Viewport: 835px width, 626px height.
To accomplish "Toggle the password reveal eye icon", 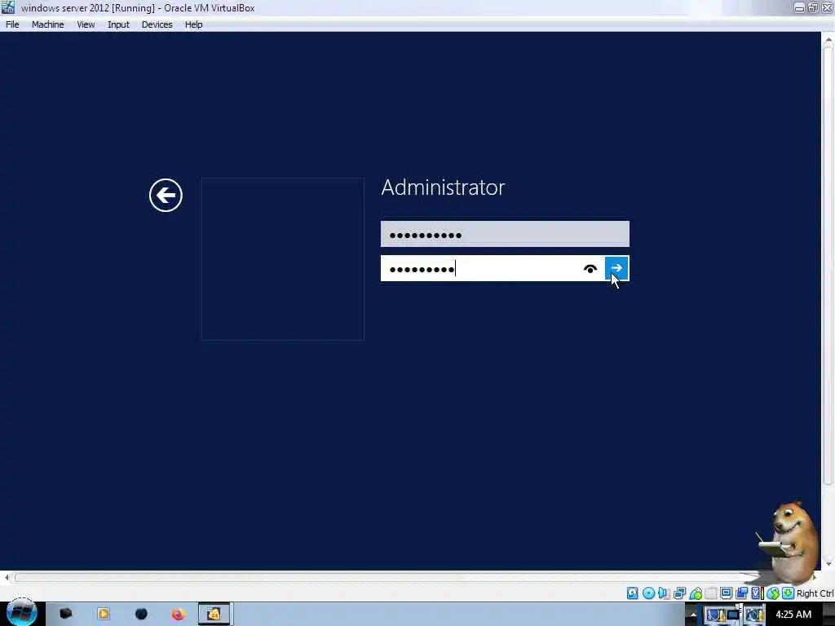I will tap(590, 269).
